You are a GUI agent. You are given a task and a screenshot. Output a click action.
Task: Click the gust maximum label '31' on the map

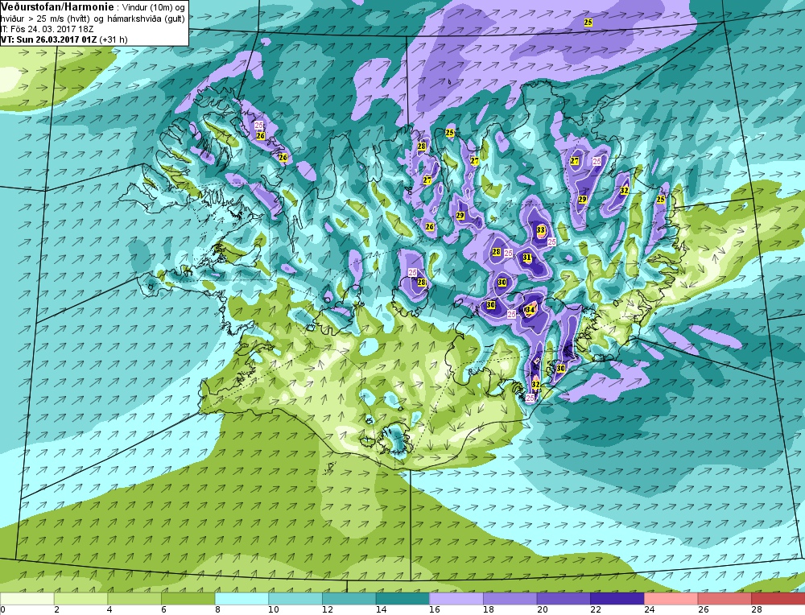tap(527, 258)
